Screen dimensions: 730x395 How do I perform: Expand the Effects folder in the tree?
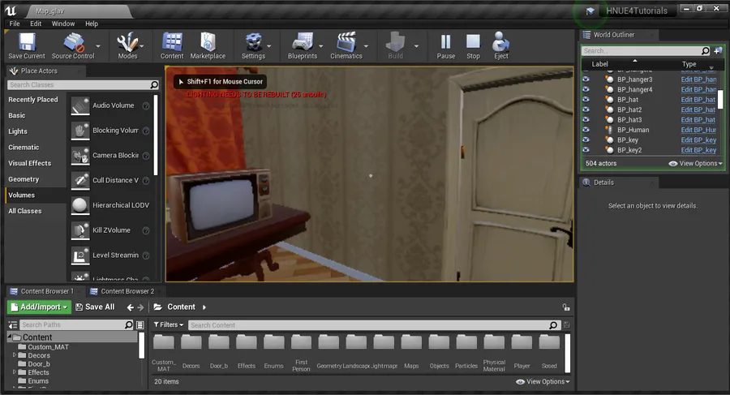[15, 372]
